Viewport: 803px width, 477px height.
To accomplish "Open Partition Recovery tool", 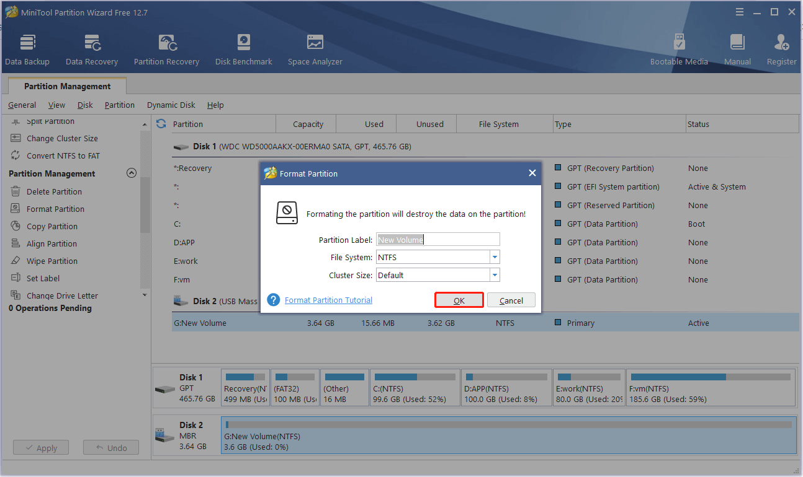I will [166, 50].
